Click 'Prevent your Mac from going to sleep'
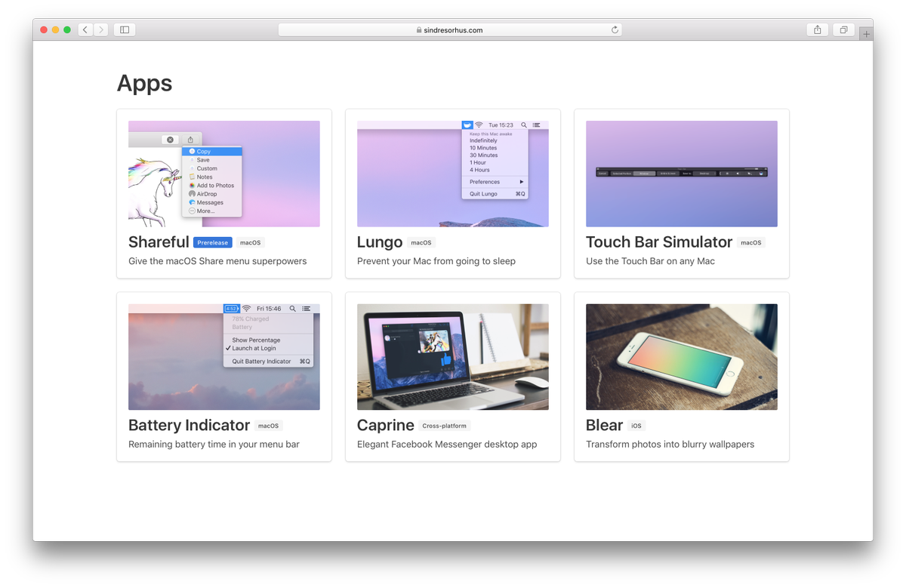 click(x=436, y=261)
